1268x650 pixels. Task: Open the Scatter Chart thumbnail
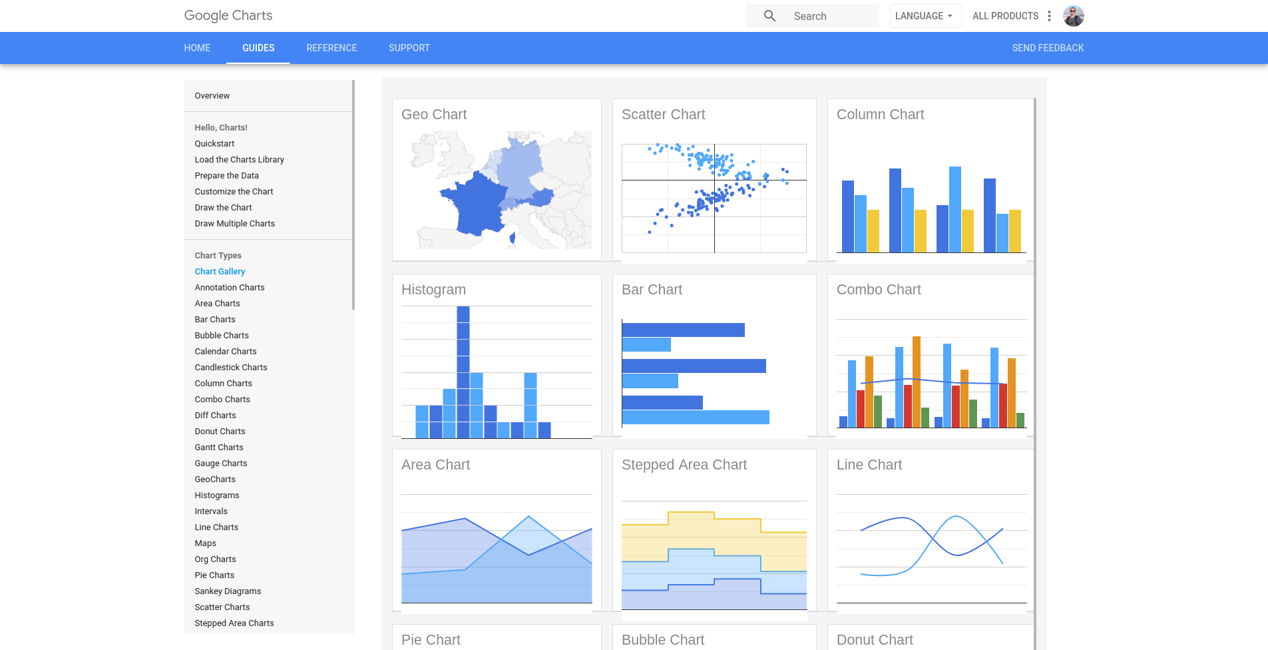[x=714, y=198]
